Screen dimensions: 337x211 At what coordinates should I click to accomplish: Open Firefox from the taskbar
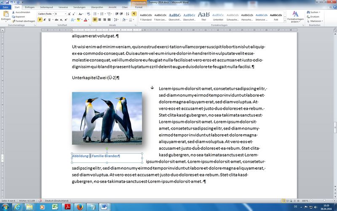coord(80,207)
